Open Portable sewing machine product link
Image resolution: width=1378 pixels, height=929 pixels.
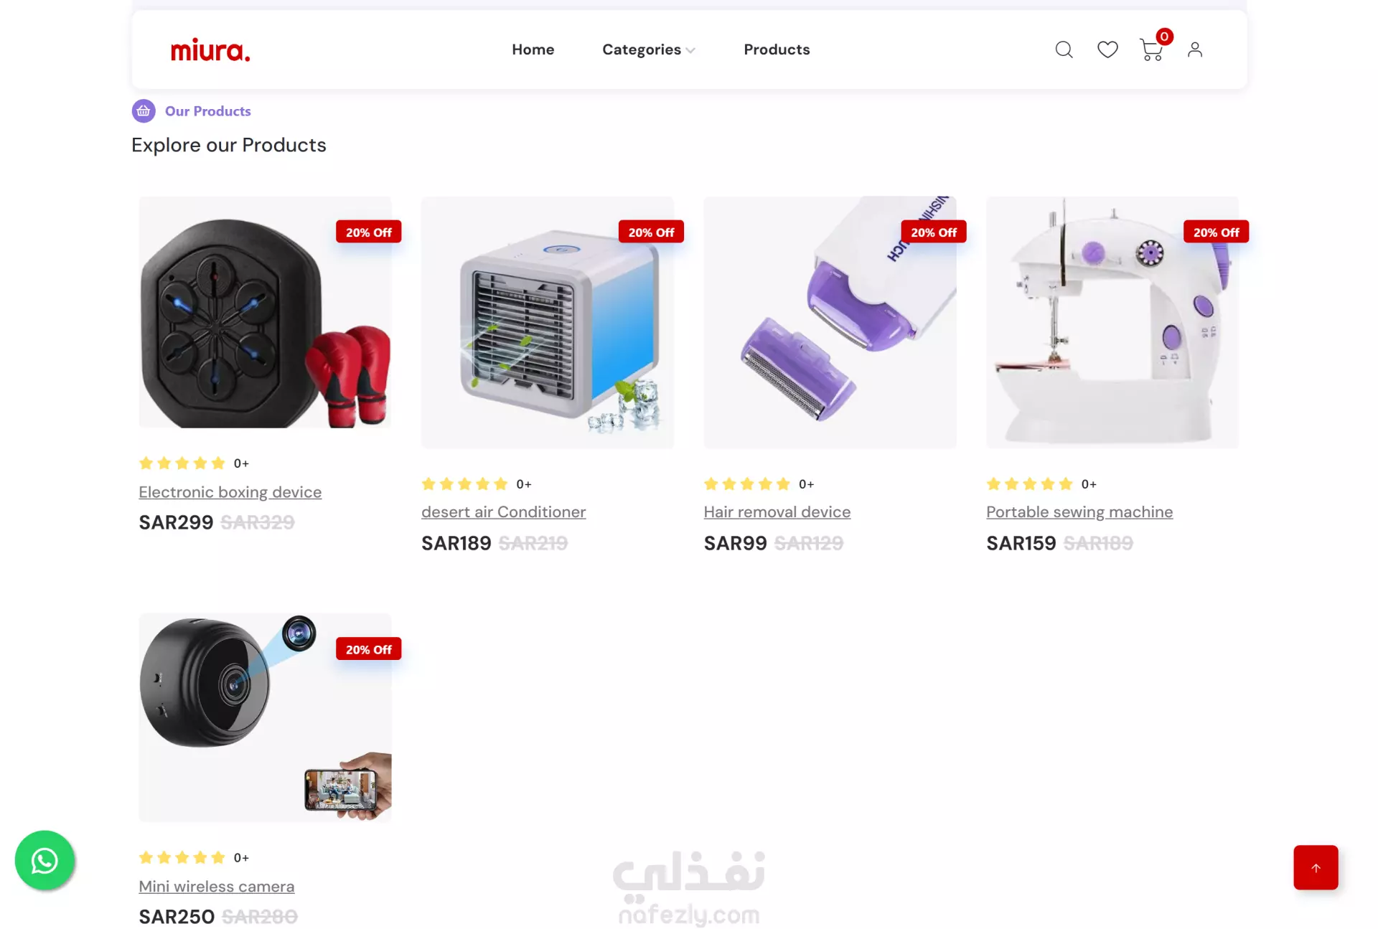[x=1079, y=512]
